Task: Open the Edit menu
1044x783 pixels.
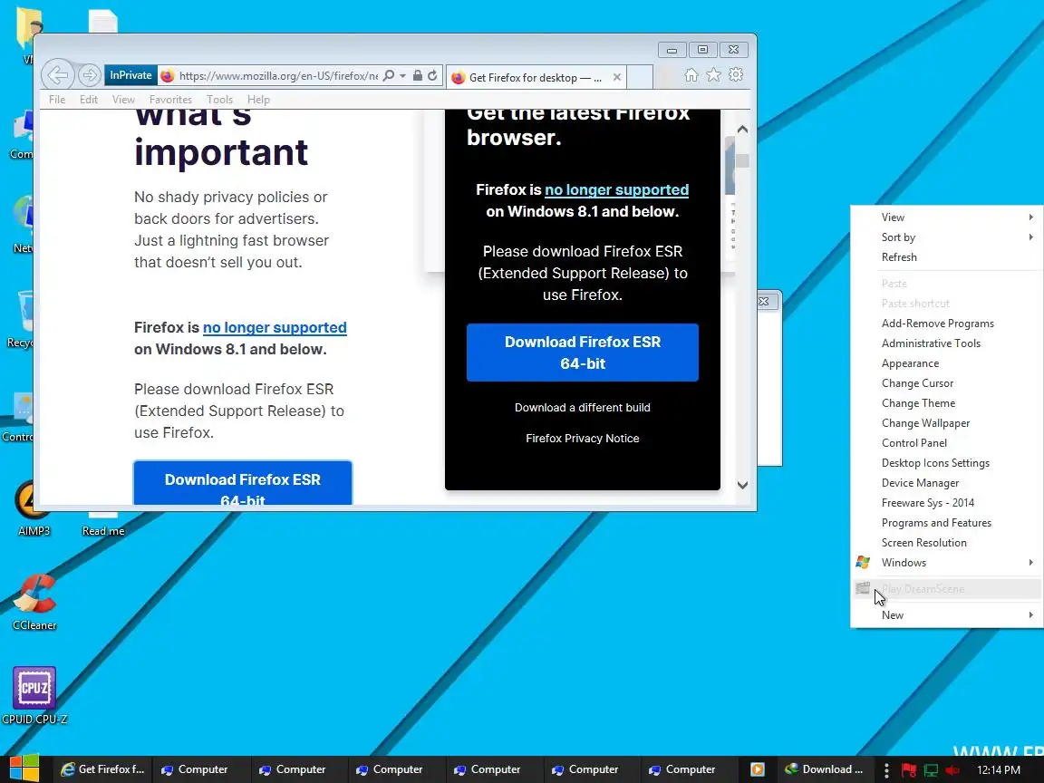Action: (89, 99)
